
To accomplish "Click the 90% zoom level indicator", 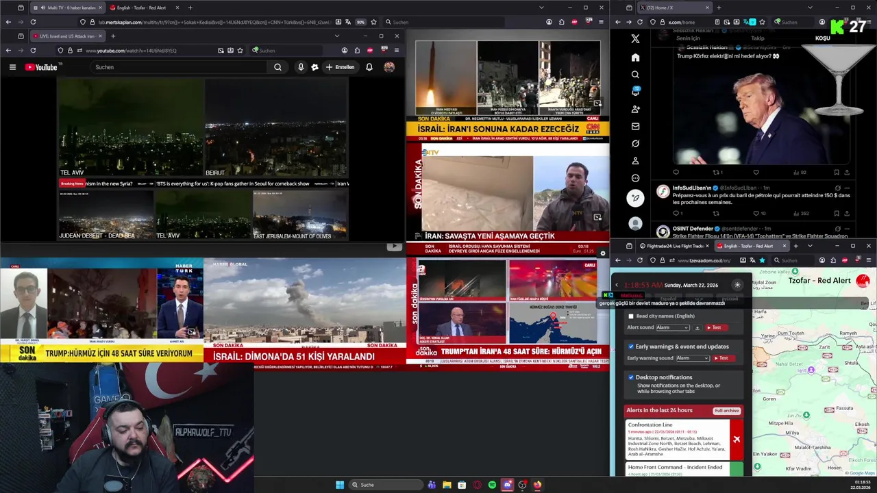I will tap(360, 22).
